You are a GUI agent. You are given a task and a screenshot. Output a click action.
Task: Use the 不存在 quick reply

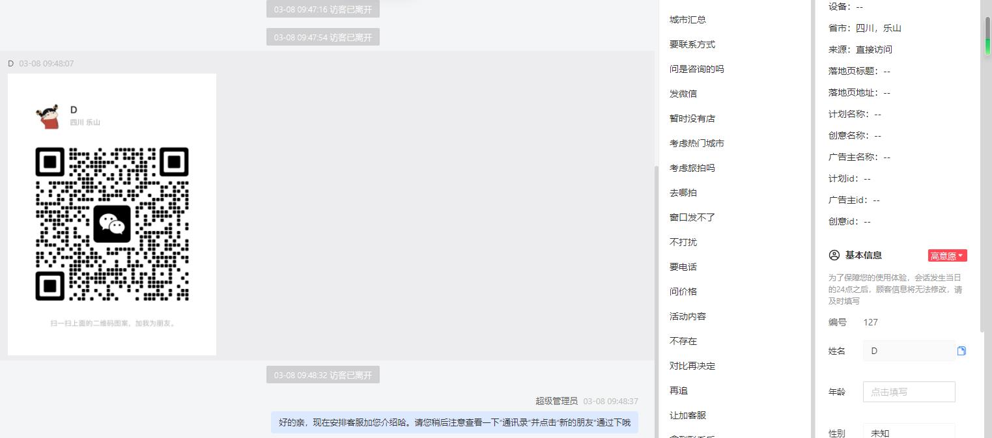click(683, 341)
